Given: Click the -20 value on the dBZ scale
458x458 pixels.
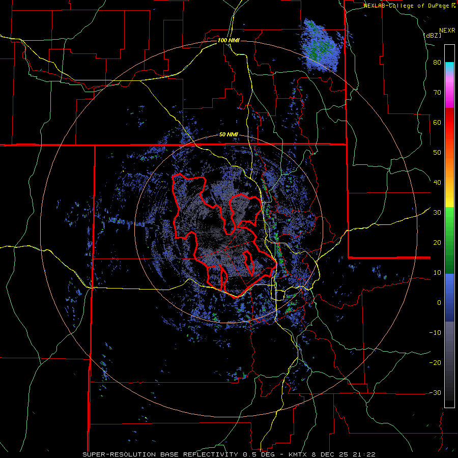Looking at the screenshot, I should pos(435,363).
